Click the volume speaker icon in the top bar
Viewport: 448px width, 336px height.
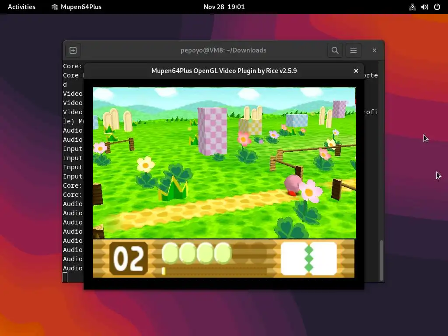tap(425, 7)
